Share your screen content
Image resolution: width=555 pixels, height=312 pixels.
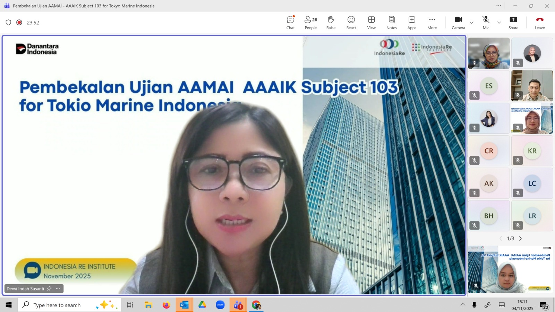[513, 23]
